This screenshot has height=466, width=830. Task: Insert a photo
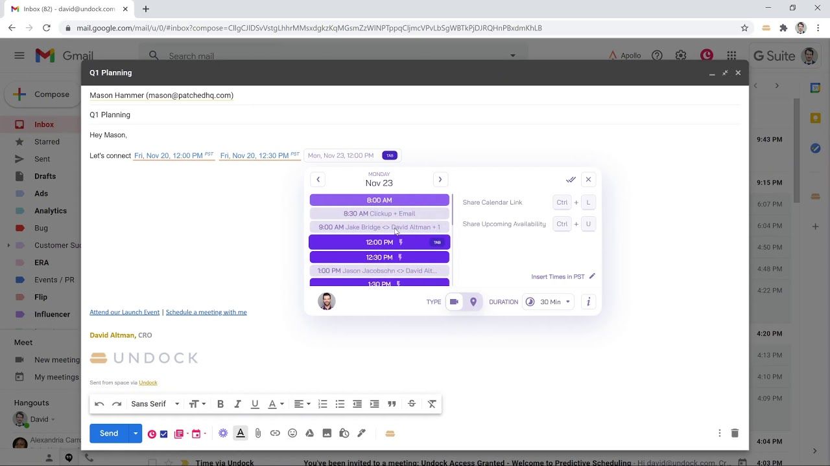327,434
